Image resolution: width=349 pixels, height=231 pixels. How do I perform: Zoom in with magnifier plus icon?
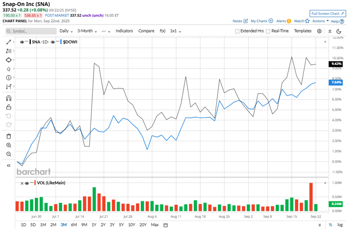[x=9, y=145]
